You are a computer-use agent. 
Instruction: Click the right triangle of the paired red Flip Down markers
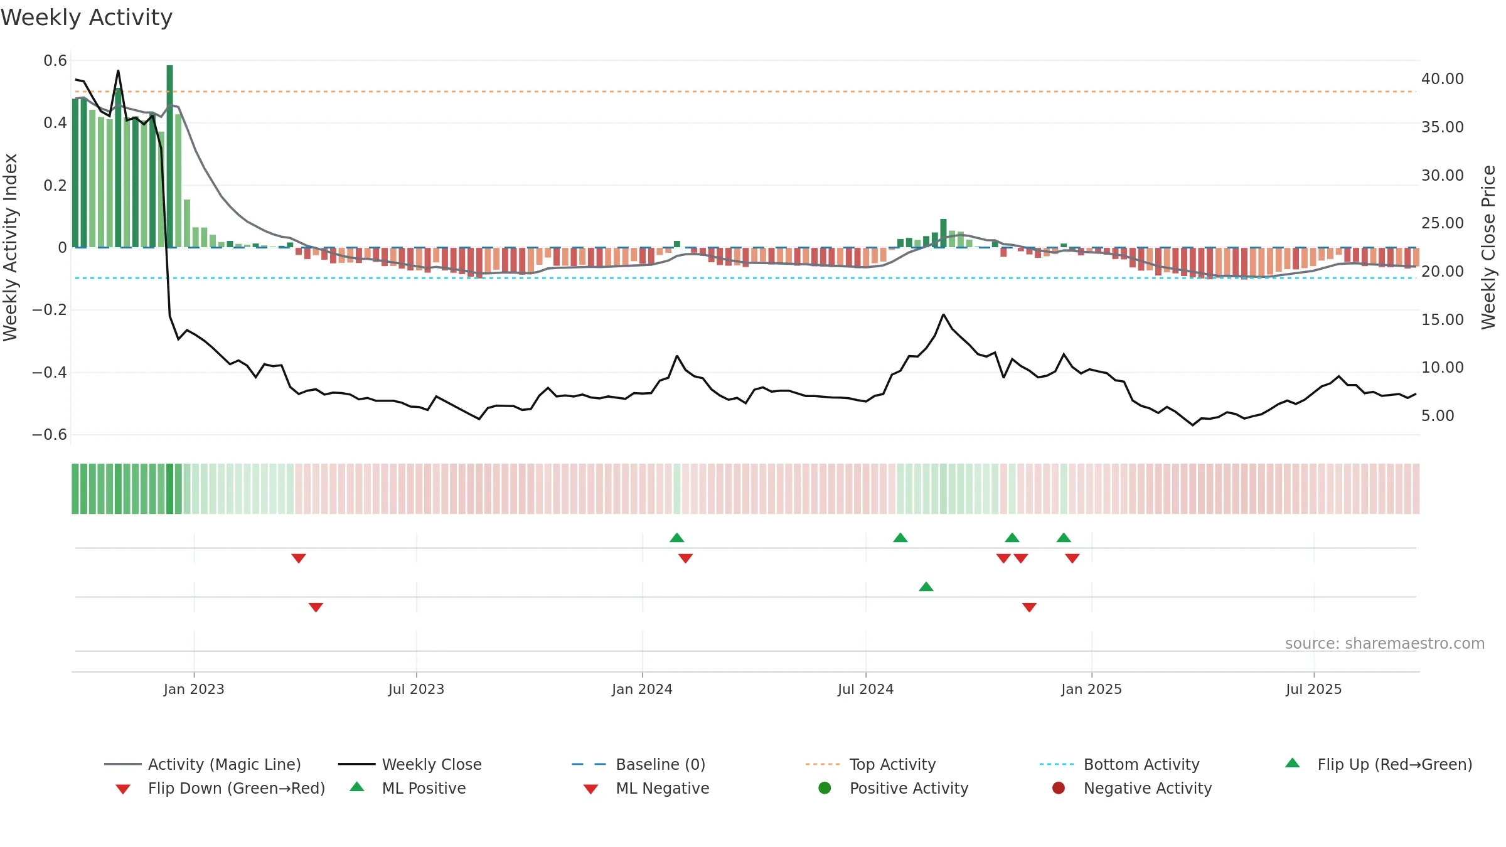(x=1020, y=558)
